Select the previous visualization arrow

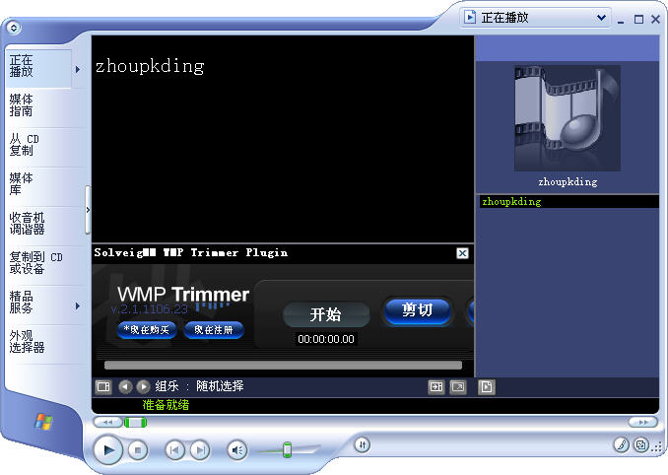click(x=125, y=386)
